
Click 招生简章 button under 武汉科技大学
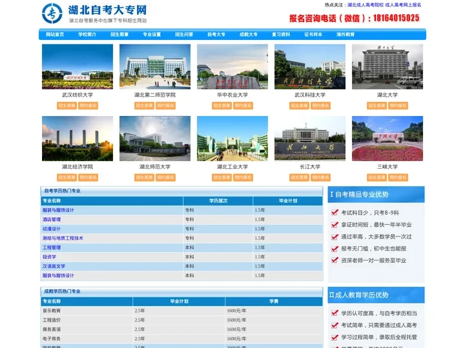[299, 106]
